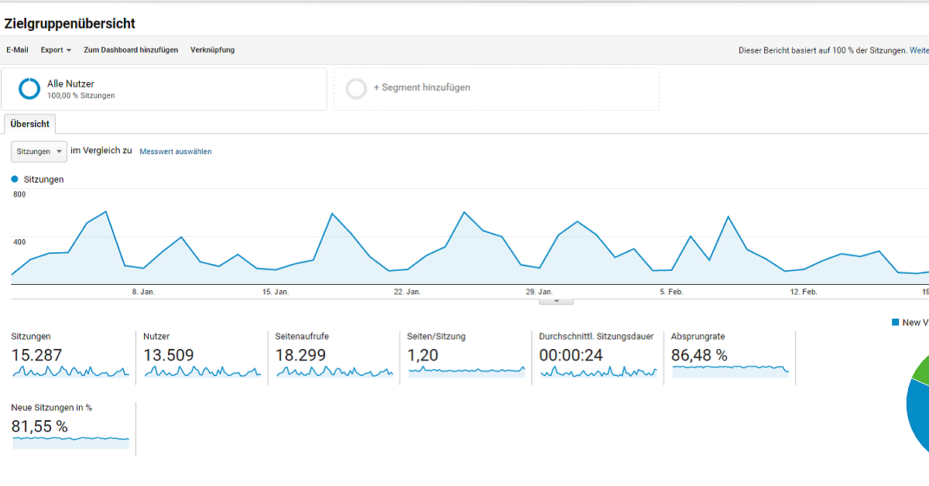
Task: Open the Export dropdown menu
Action: click(55, 50)
